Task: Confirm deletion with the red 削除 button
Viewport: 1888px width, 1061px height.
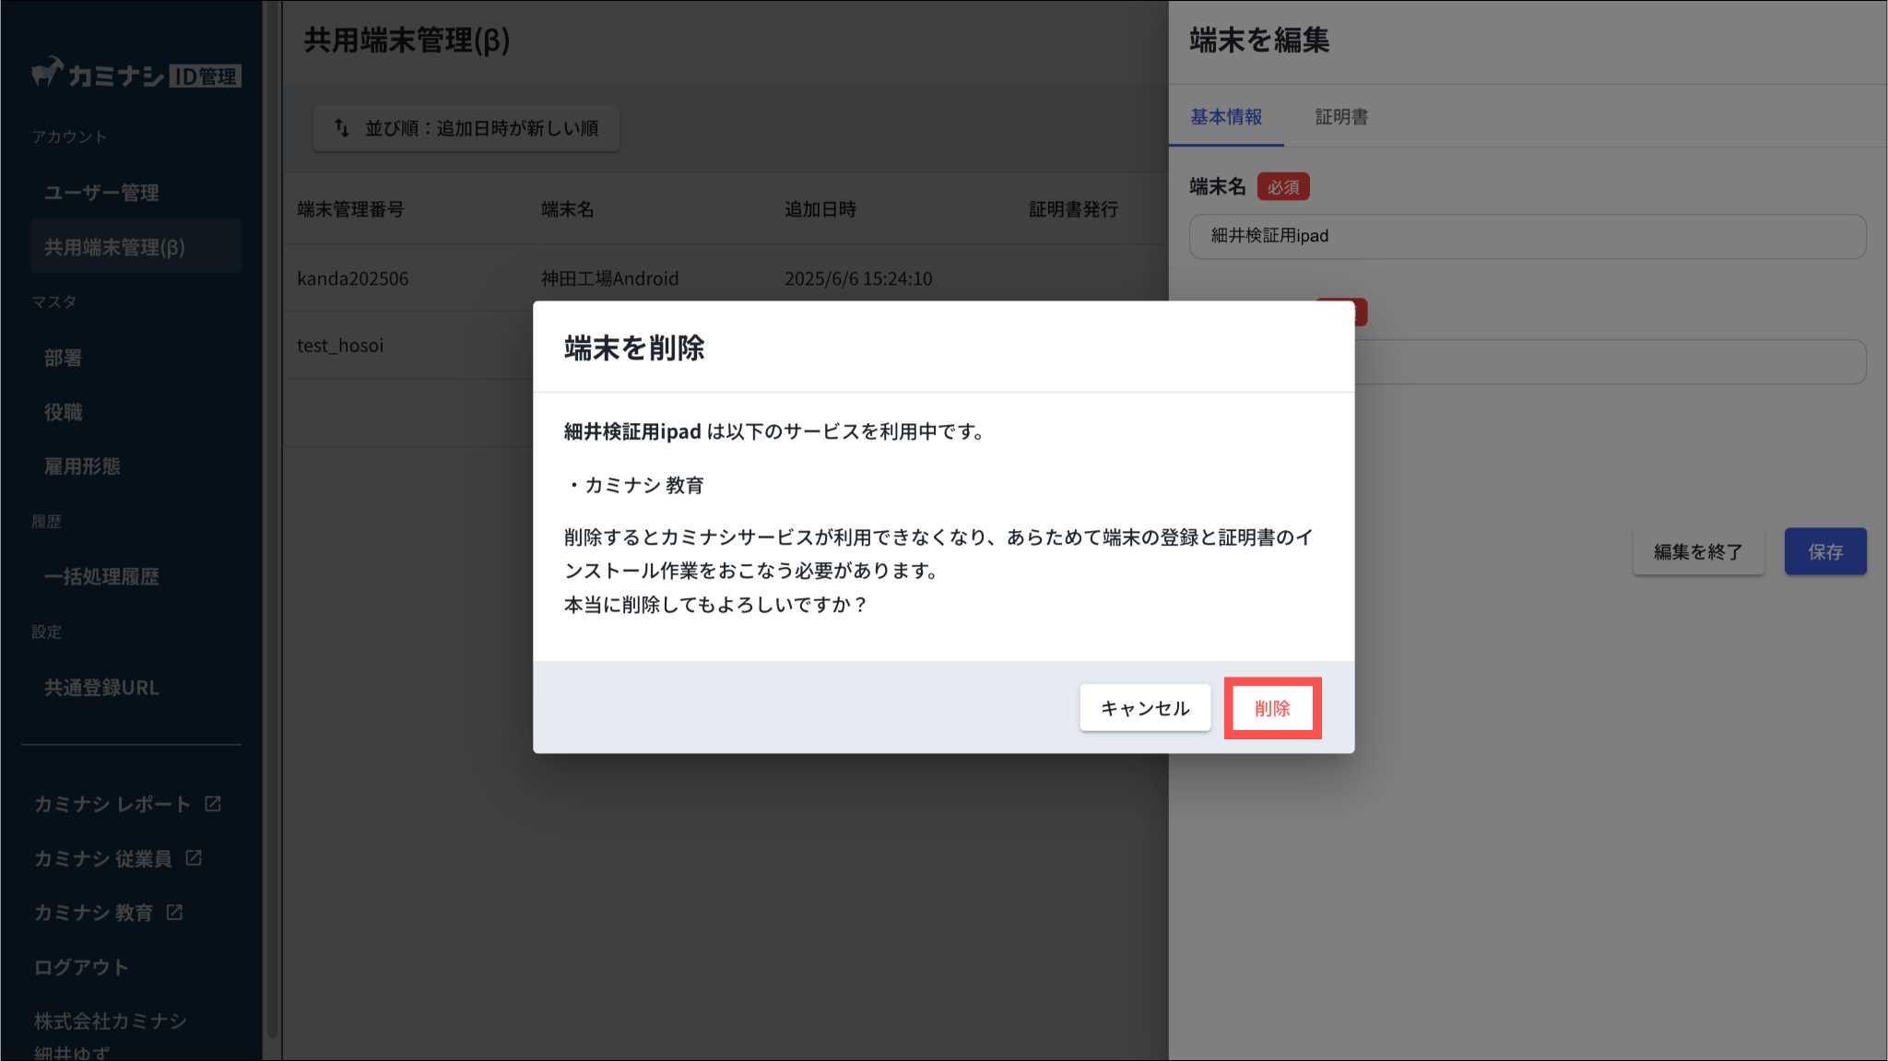Action: [x=1272, y=708]
